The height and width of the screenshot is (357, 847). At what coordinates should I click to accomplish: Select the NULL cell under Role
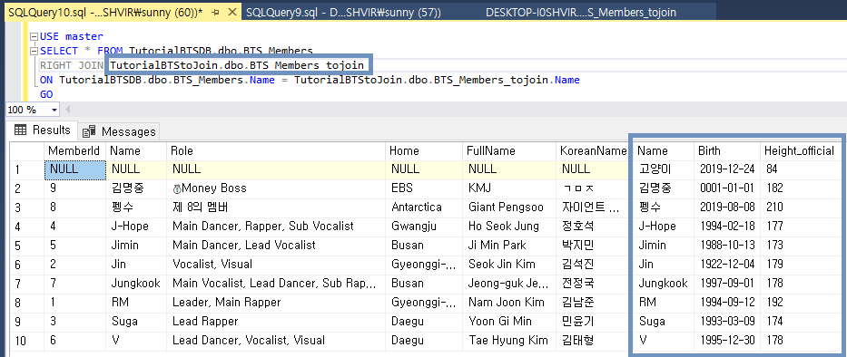point(276,169)
